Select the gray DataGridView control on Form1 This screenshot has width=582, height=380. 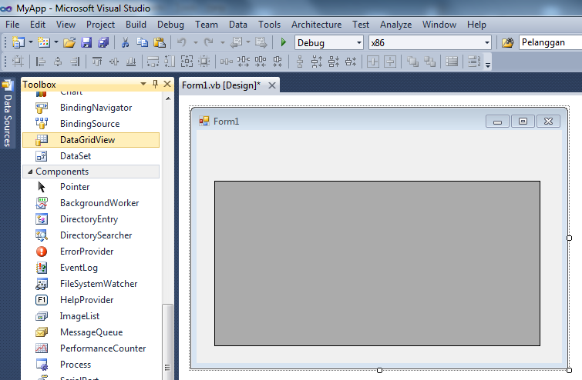pos(377,263)
